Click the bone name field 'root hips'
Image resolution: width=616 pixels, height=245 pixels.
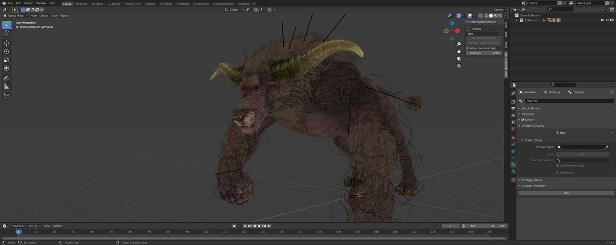(x=569, y=101)
